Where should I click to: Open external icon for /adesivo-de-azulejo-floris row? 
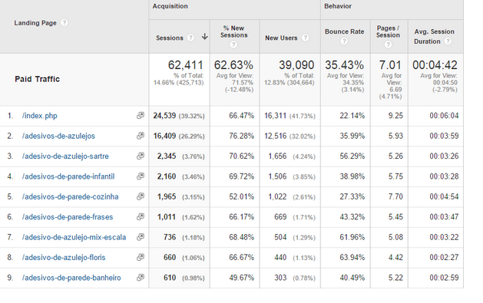tap(141, 257)
